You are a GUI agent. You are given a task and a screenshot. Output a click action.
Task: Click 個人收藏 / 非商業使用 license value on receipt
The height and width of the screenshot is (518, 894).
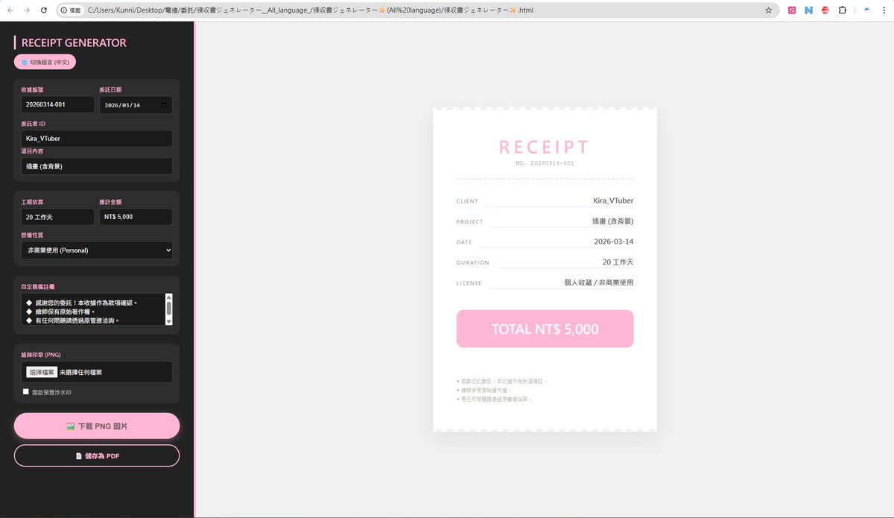[599, 282]
